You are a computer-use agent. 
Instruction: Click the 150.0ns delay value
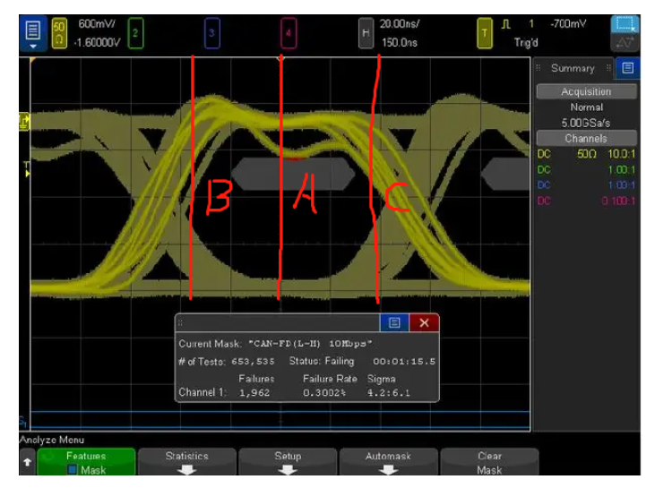400,43
